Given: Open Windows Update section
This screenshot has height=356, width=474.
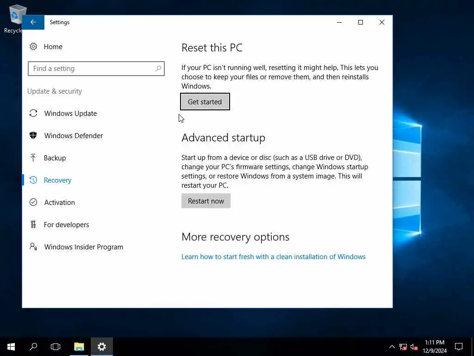Looking at the screenshot, I should coord(70,114).
